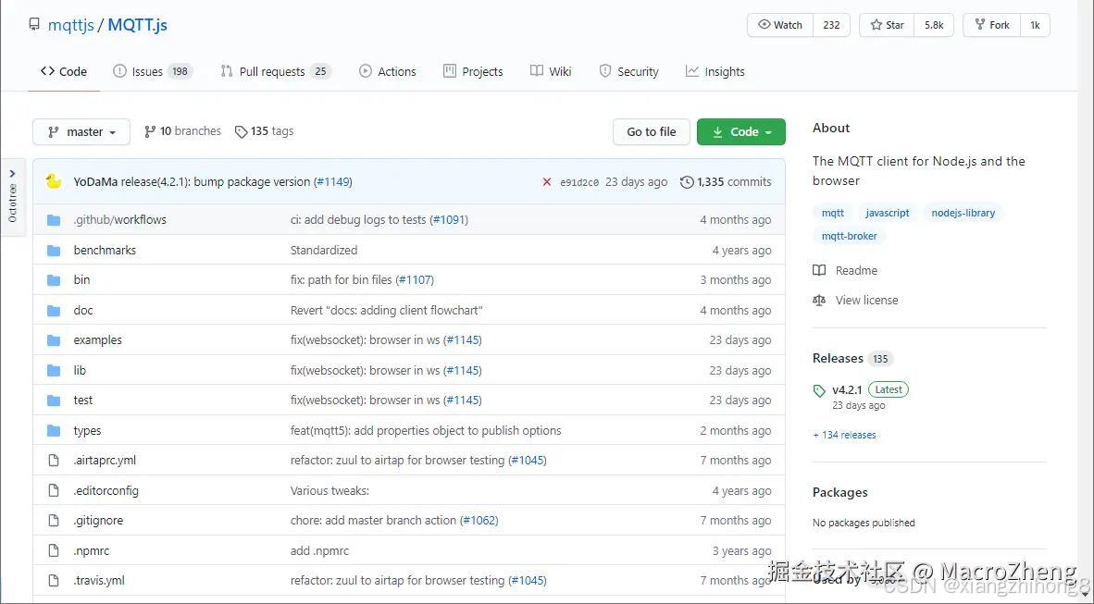Image resolution: width=1094 pixels, height=604 pixels.
Task: Click the tag icon beside 135 tags
Action: click(x=241, y=130)
